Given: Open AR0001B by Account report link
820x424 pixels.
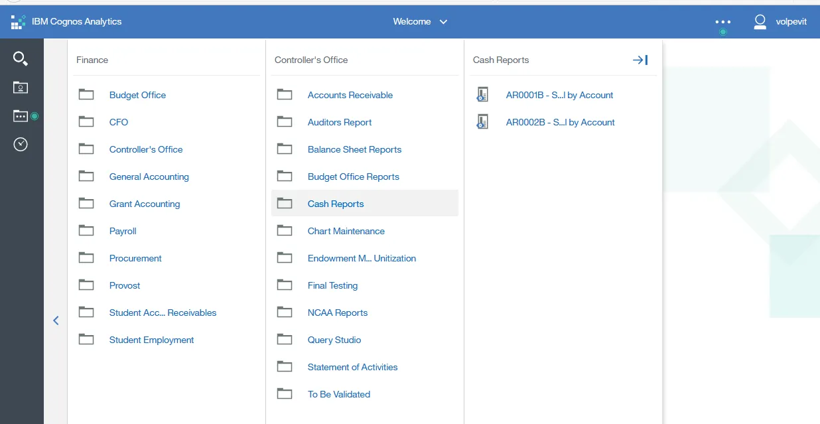Looking at the screenshot, I should [559, 95].
